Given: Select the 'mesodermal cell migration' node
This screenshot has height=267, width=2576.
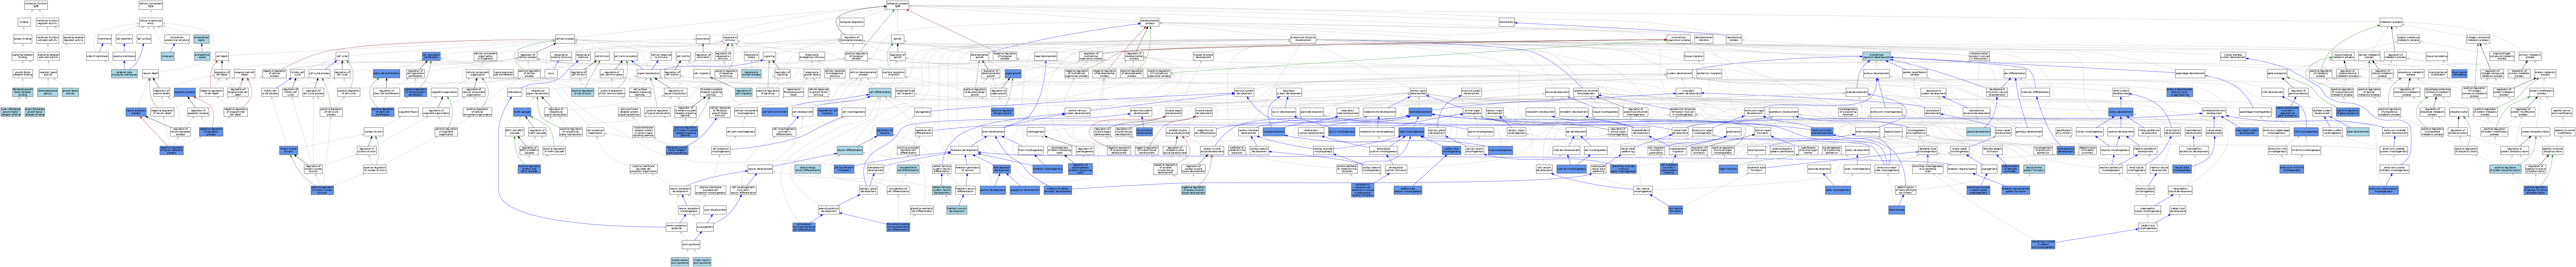Looking at the screenshot, I should tap(828, 112).
